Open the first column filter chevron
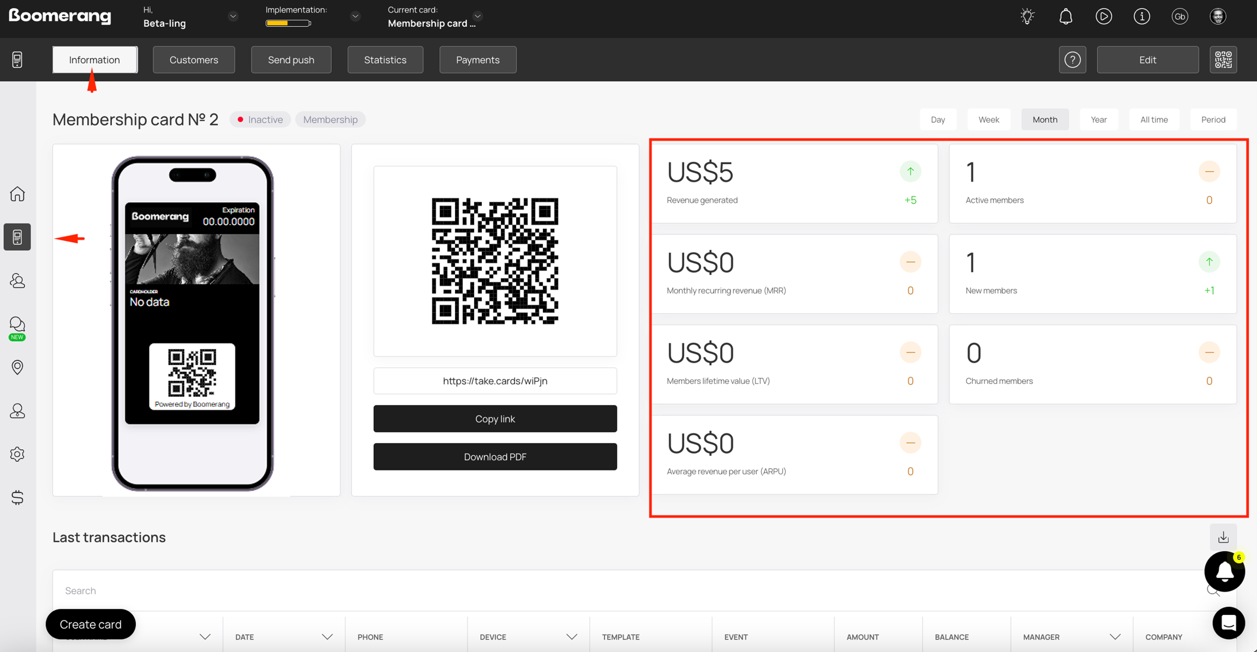1257x652 pixels. click(205, 637)
